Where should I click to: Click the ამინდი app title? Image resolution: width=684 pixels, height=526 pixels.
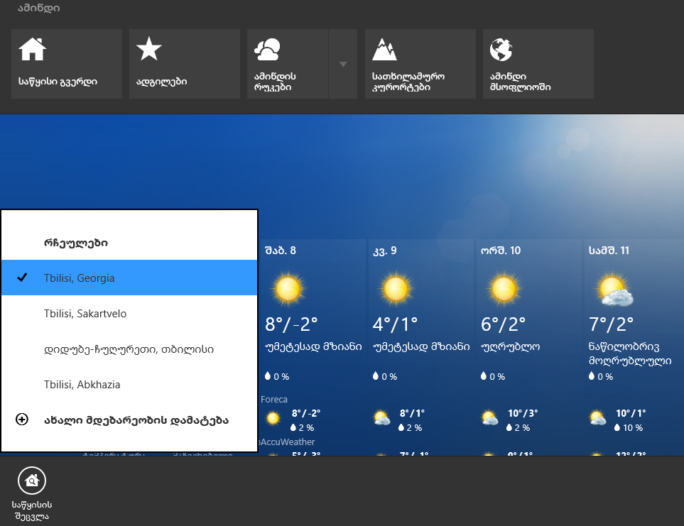pyautogui.click(x=39, y=8)
